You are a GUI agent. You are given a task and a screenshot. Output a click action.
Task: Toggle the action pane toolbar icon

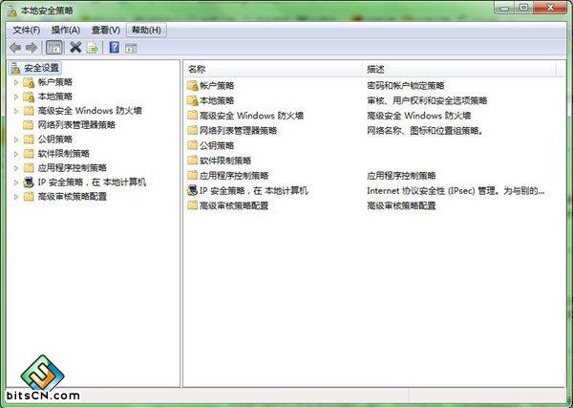(x=131, y=48)
